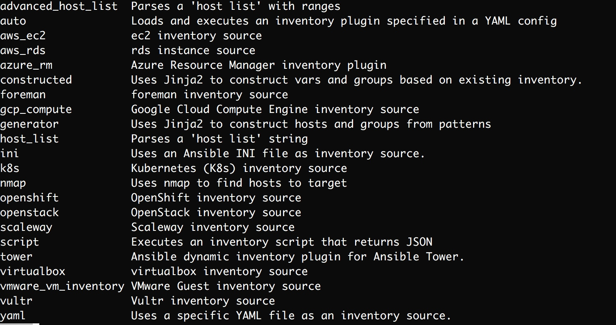This screenshot has height=325, width=616.
Task: Click the auto plugin name
Action: click(13, 21)
